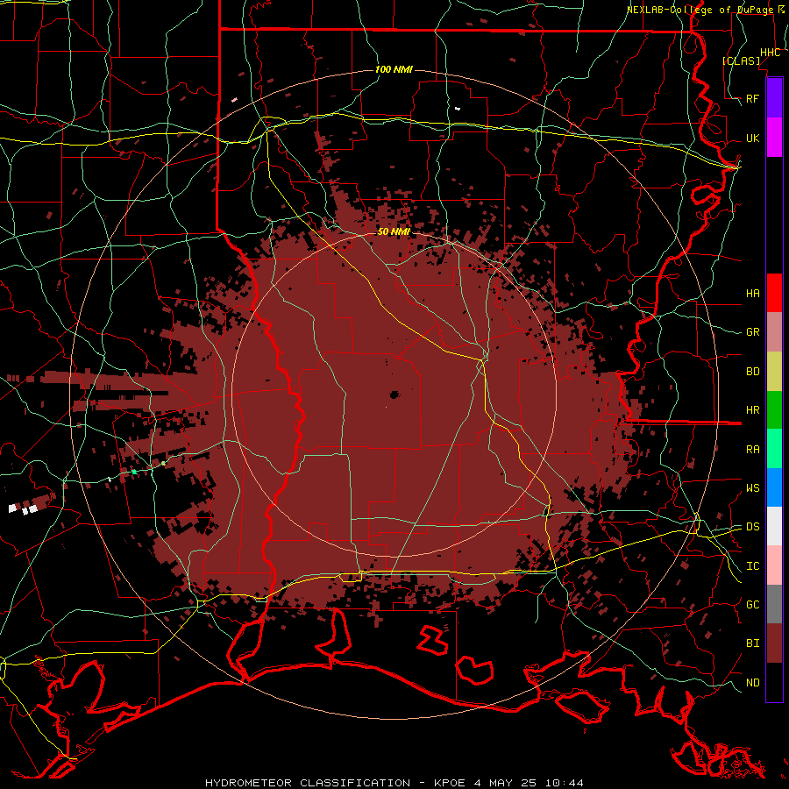The height and width of the screenshot is (789, 789).
Task: Click the BI dark red swatch
Action: pyautogui.click(x=774, y=643)
